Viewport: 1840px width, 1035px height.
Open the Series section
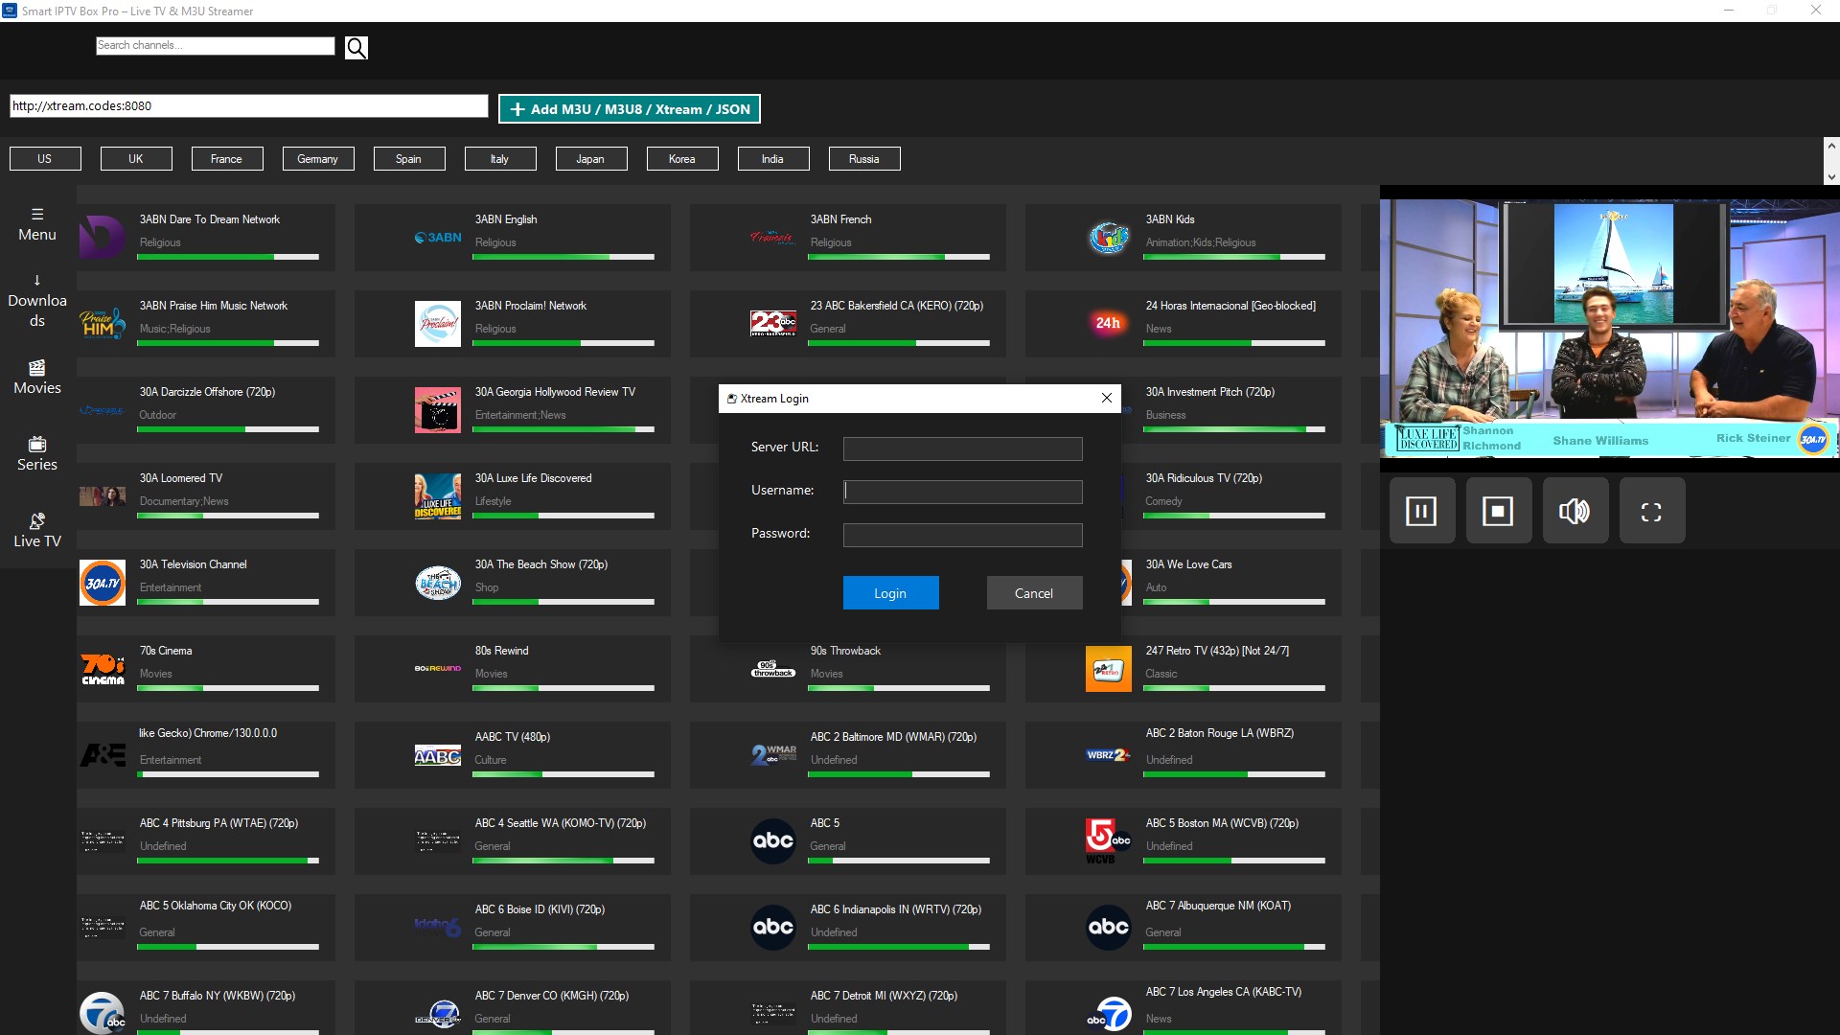37,454
